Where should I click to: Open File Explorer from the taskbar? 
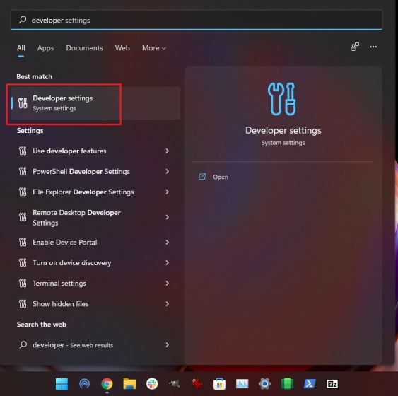(x=129, y=384)
